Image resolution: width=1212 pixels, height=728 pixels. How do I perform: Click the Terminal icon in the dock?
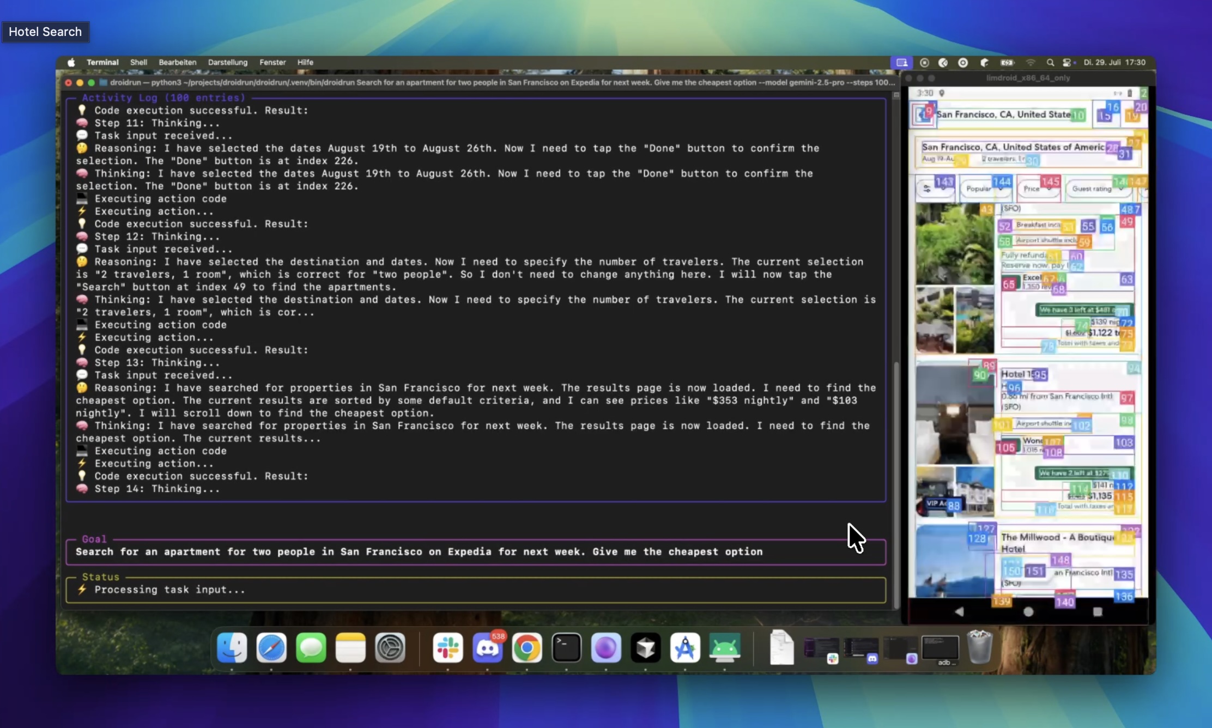coord(566,648)
